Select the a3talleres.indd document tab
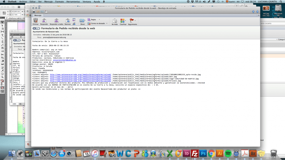The image size is (285, 160). click(x=15, y=18)
